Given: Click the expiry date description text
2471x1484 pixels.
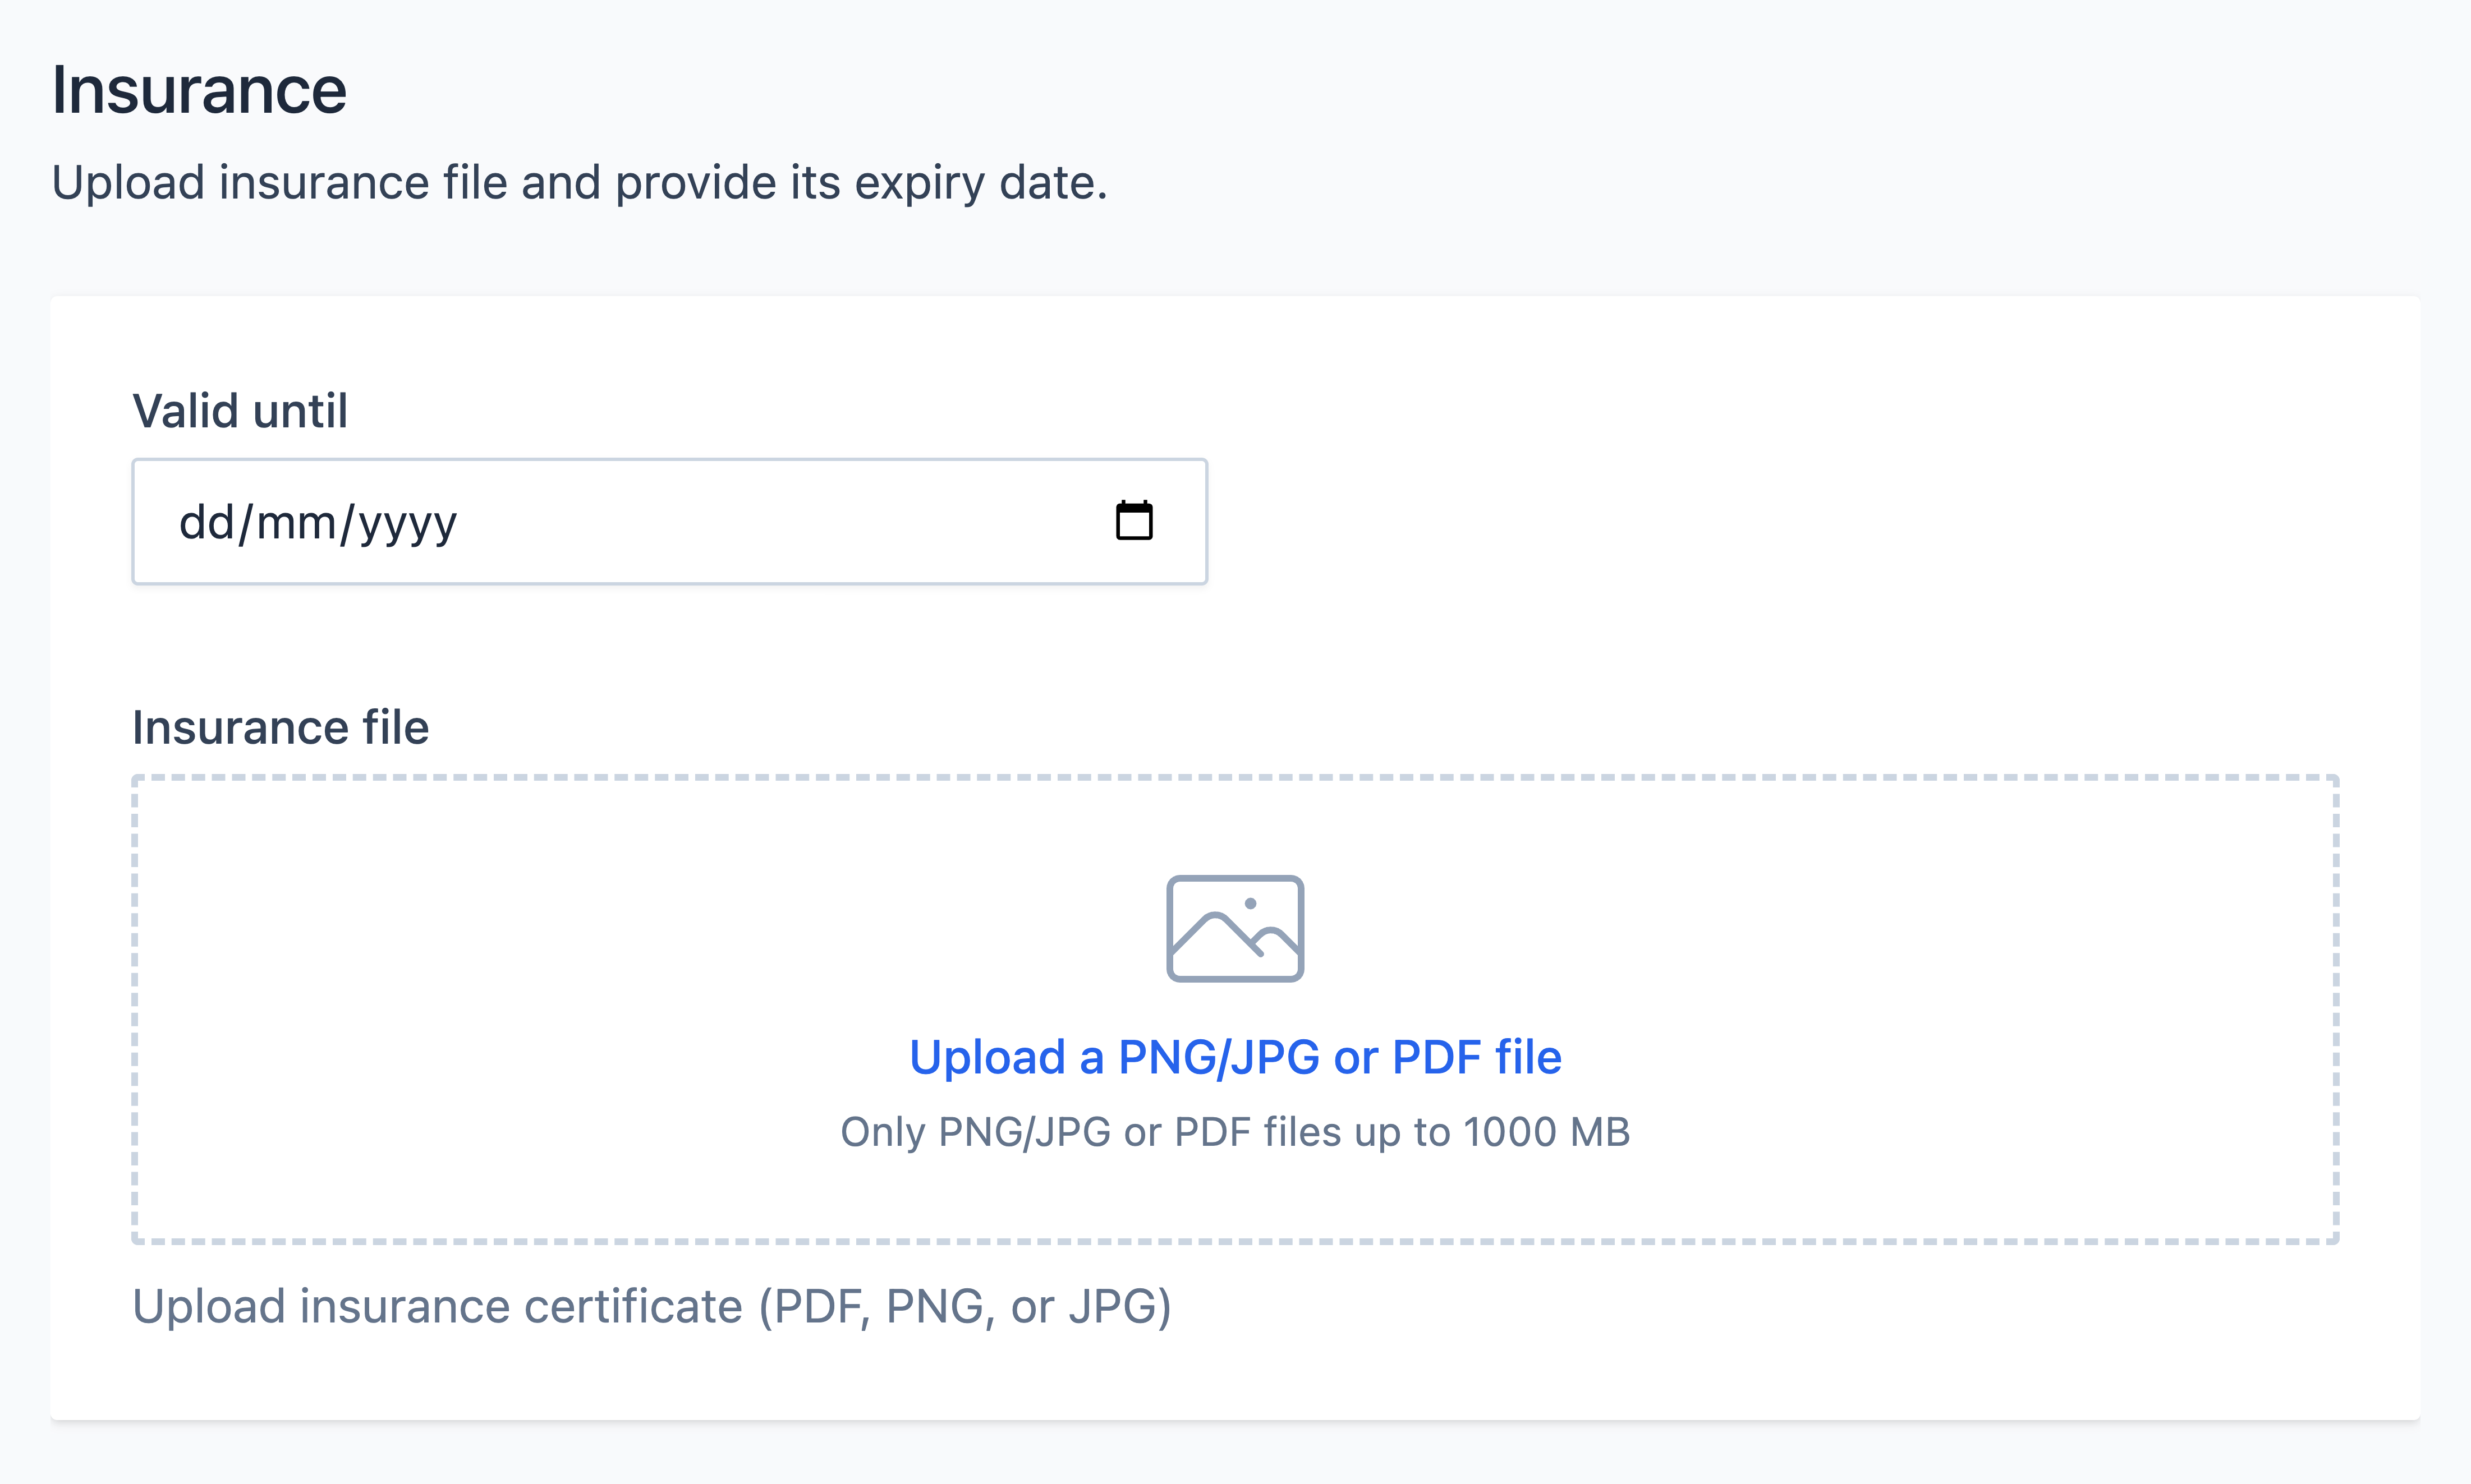Looking at the screenshot, I should click(x=579, y=182).
